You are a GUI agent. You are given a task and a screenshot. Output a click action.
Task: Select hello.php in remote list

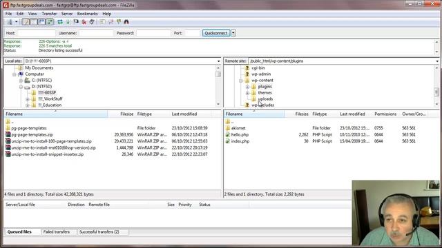(240, 135)
